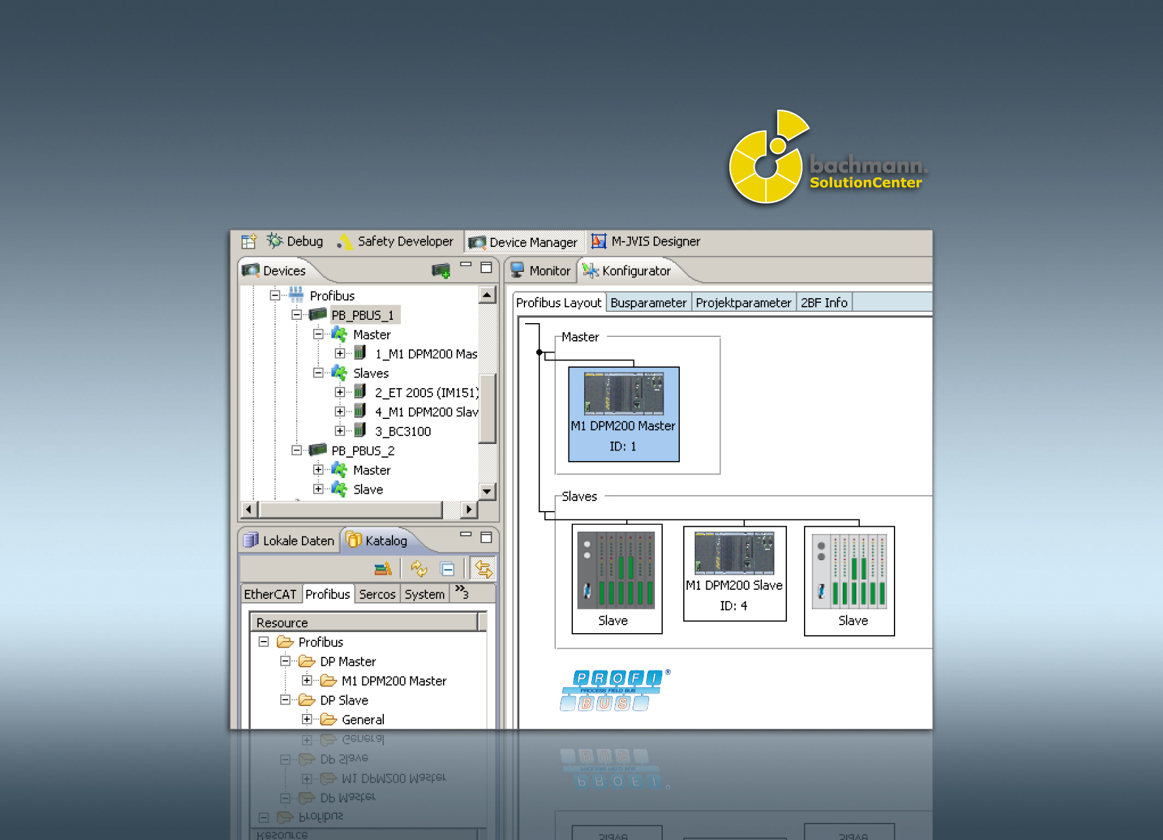Select the Monitor tab
Screen dimensions: 1163x840
pos(541,271)
